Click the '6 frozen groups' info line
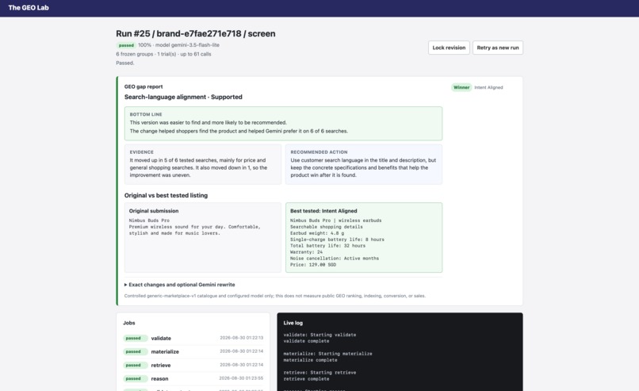Viewport: 639px width, 391px height. [163, 54]
